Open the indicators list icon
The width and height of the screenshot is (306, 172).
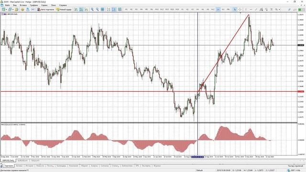[120, 10]
